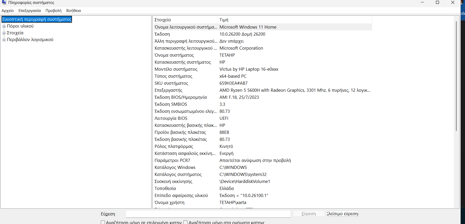Open the Βοήθεια menu
The height and width of the screenshot is (224, 465).
click(74, 11)
